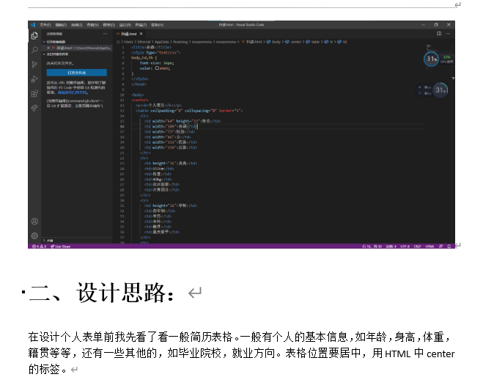483x377 pixels.
Task: Open the 查看(V) menu
Action: [x=93, y=24]
